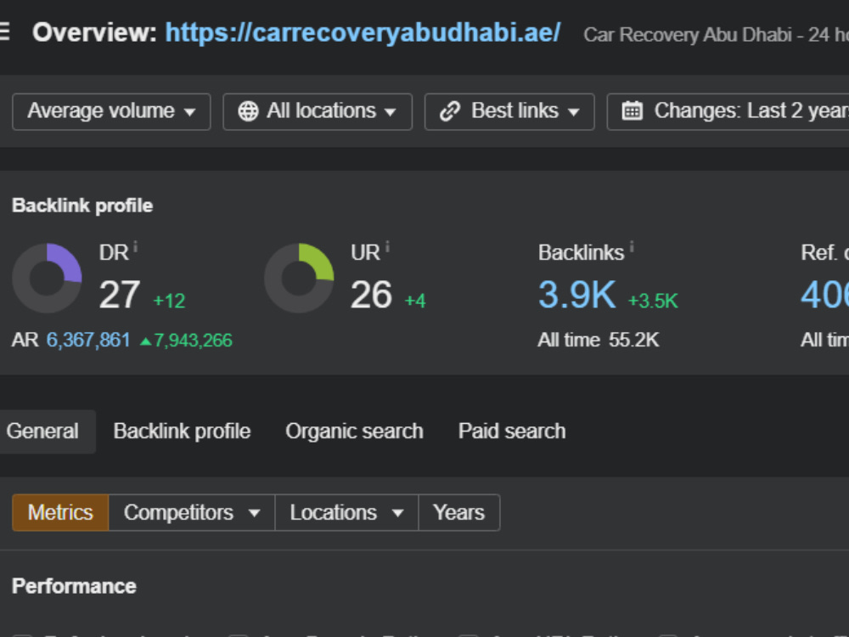Click the DR info icon
The height and width of the screenshot is (637, 849).
135,247
